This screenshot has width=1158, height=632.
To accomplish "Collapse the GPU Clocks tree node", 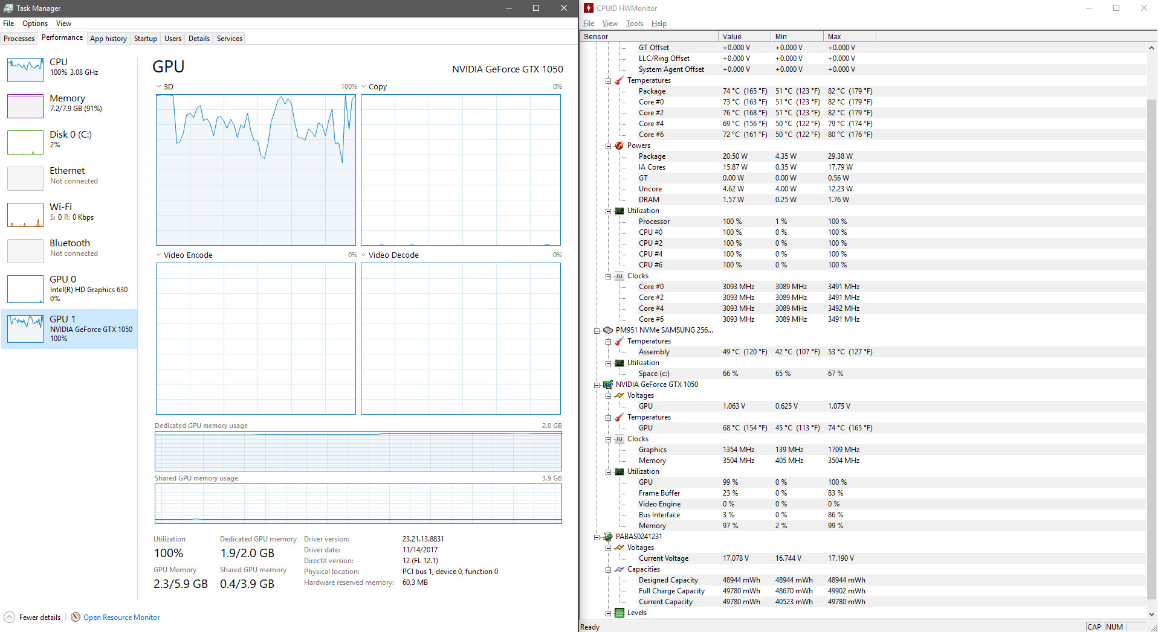I will point(608,439).
